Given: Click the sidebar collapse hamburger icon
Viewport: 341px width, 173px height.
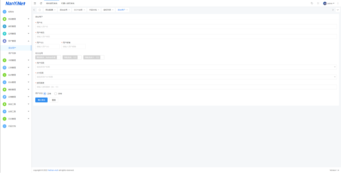Looking at the screenshot, I should point(35,3).
